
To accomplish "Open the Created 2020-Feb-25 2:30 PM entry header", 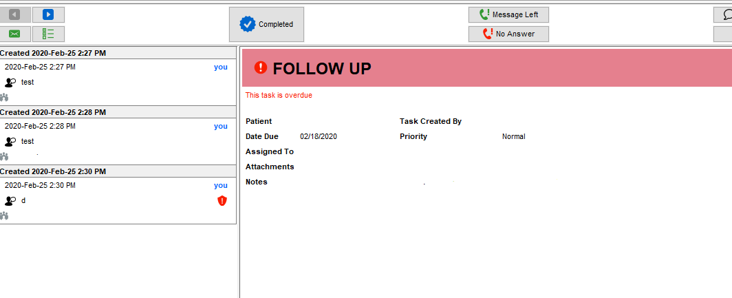I will tap(53, 171).
